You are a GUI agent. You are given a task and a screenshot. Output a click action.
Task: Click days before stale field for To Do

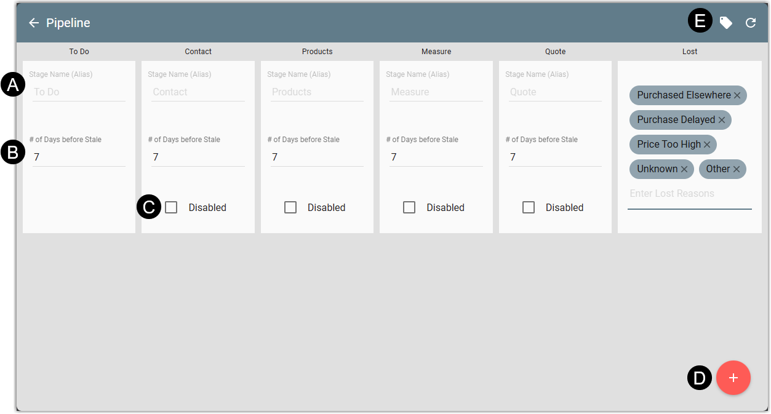[x=79, y=157]
